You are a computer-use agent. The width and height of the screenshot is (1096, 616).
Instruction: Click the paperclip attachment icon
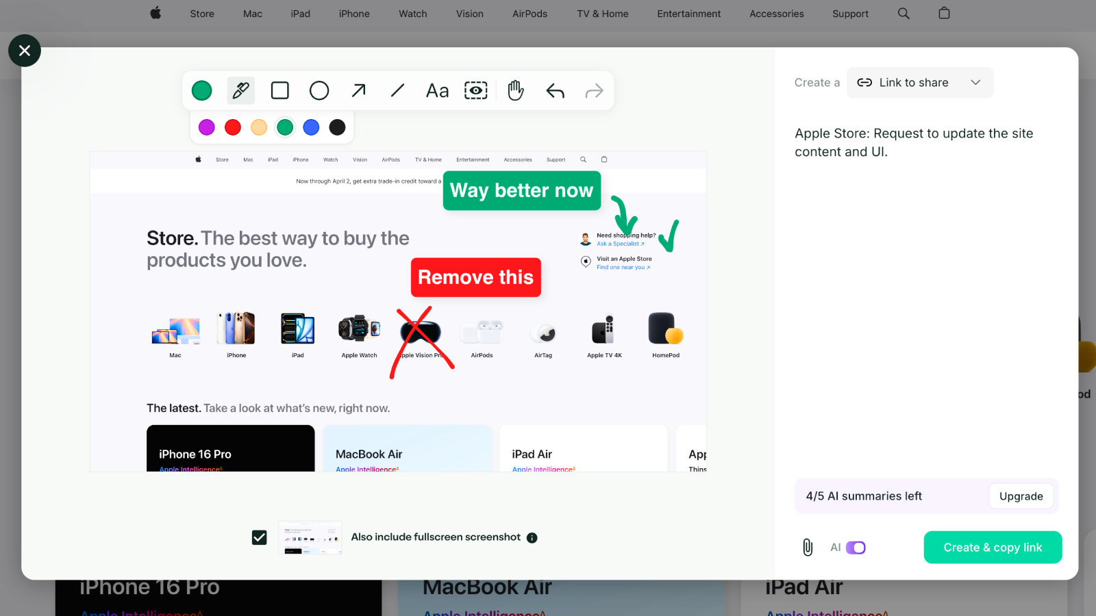point(808,548)
